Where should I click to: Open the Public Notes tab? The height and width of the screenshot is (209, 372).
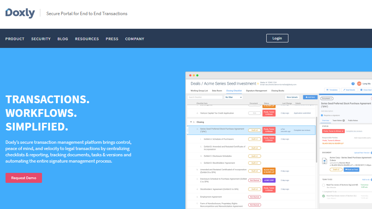(353, 121)
